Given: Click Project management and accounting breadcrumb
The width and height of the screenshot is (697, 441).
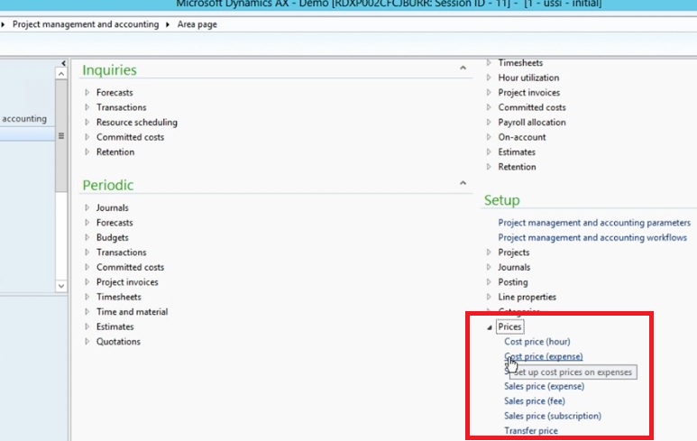Looking at the screenshot, I should click(86, 24).
